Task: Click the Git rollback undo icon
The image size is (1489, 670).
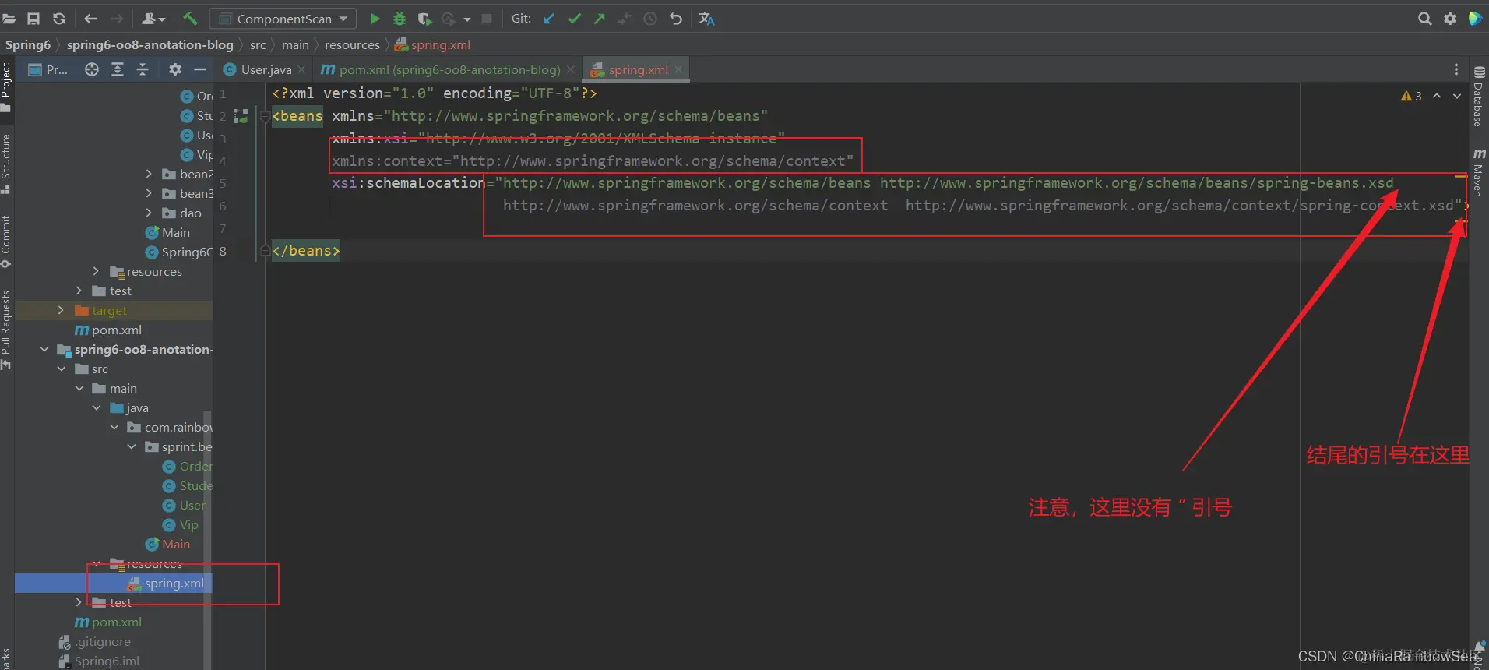Action: (x=675, y=19)
